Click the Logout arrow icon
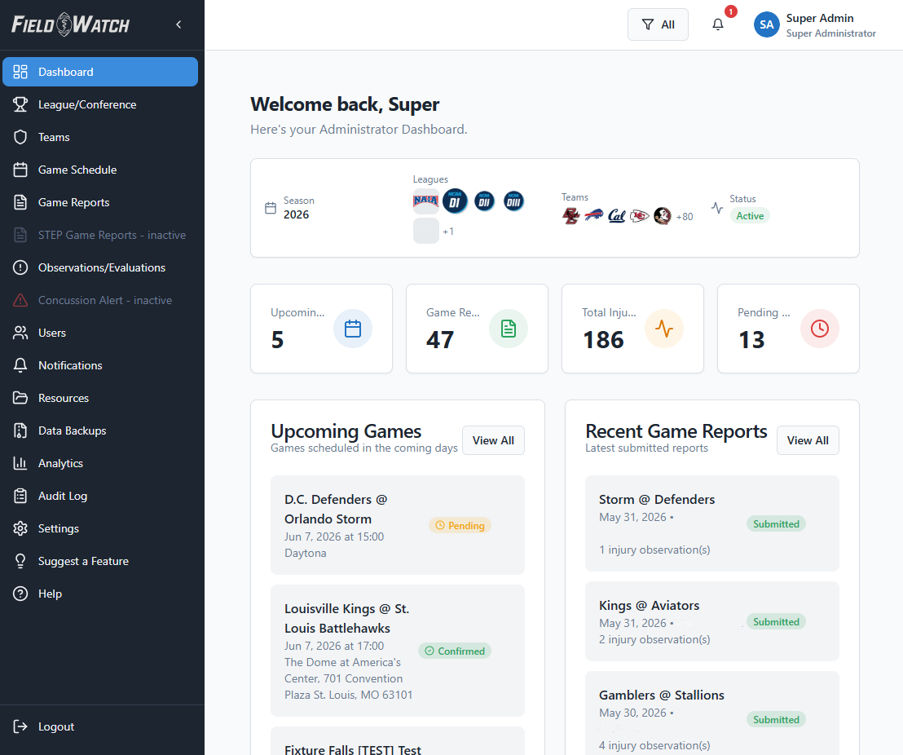The width and height of the screenshot is (903, 755). pos(20,726)
